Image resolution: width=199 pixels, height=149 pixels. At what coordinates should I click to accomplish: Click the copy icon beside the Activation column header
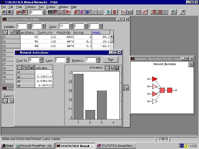pos(26,67)
